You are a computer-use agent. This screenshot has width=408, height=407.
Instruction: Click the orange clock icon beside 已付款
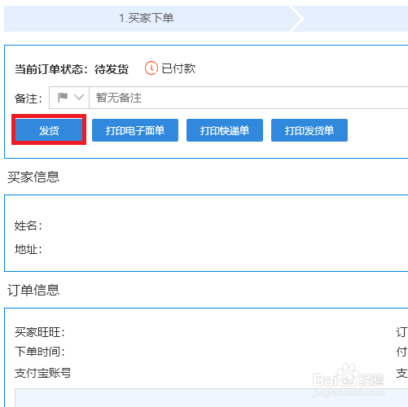click(151, 68)
